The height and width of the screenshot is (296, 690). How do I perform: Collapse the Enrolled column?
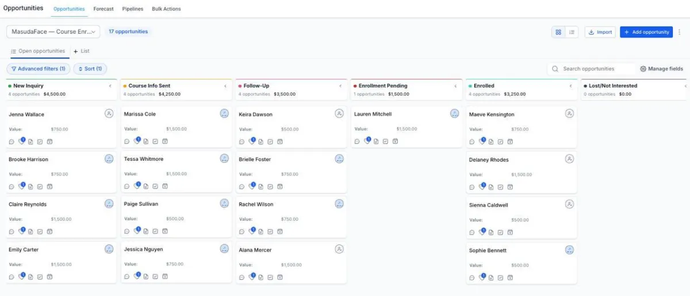570,86
